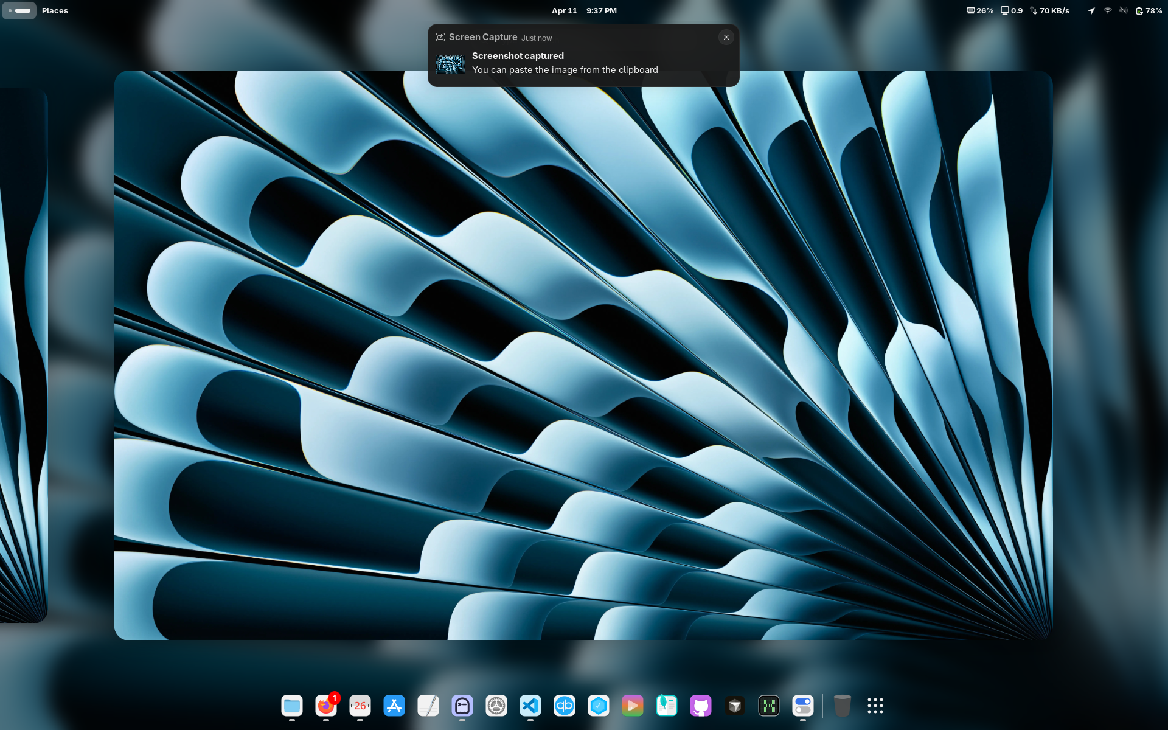Open the green matrix-style monitor app
The height and width of the screenshot is (730, 1168).
[x=769, y=706]
